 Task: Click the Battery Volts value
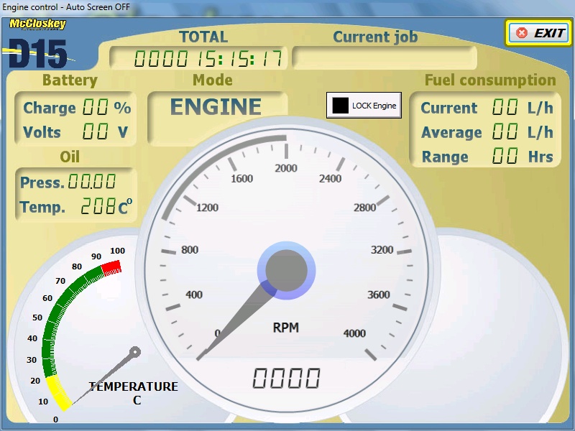coord(96,131)
